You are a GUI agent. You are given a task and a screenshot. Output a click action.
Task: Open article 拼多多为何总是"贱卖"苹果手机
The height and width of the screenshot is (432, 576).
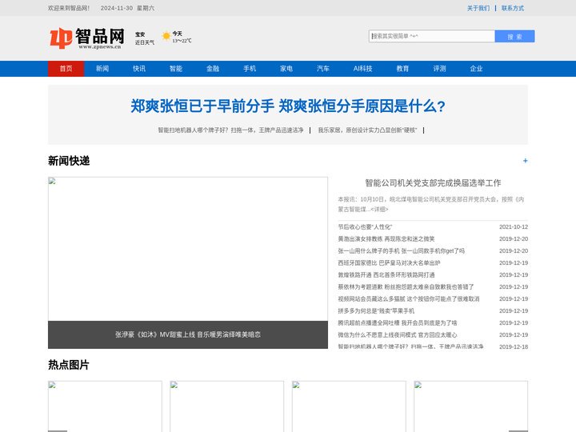[x=376, y=311]
